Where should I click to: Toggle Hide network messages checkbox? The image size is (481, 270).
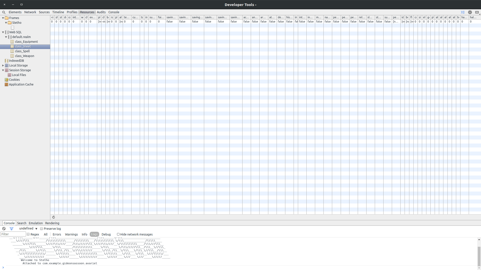(118, 234)
